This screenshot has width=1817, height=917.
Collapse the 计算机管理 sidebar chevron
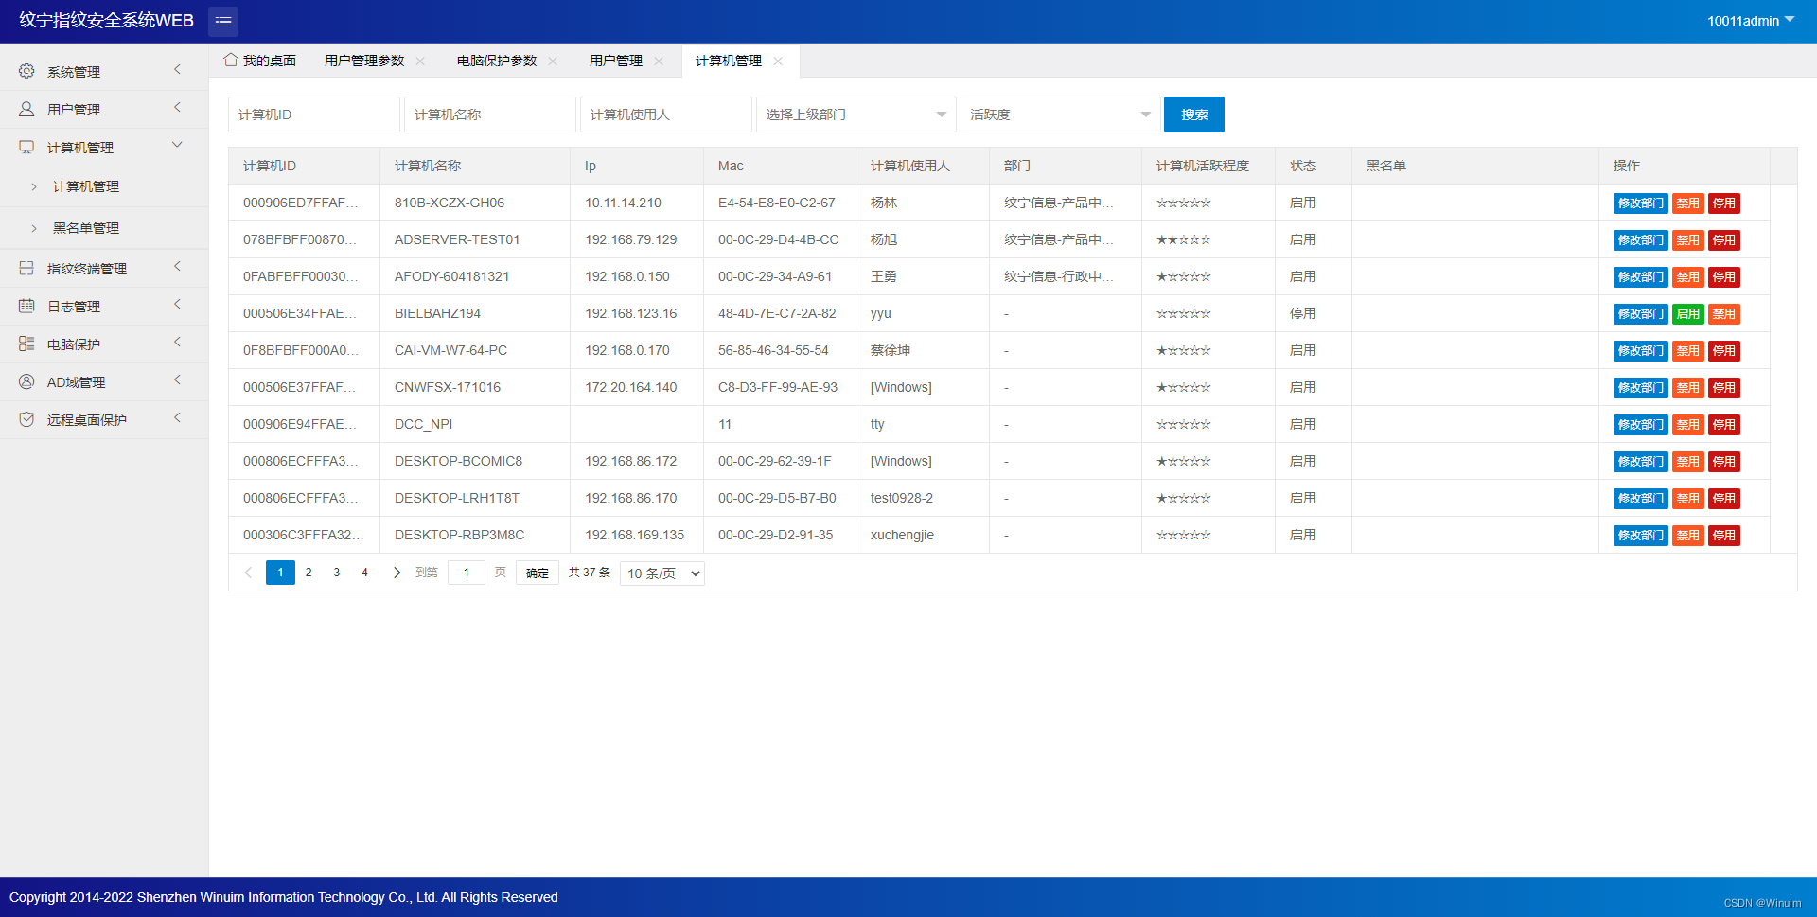[177, 145]
